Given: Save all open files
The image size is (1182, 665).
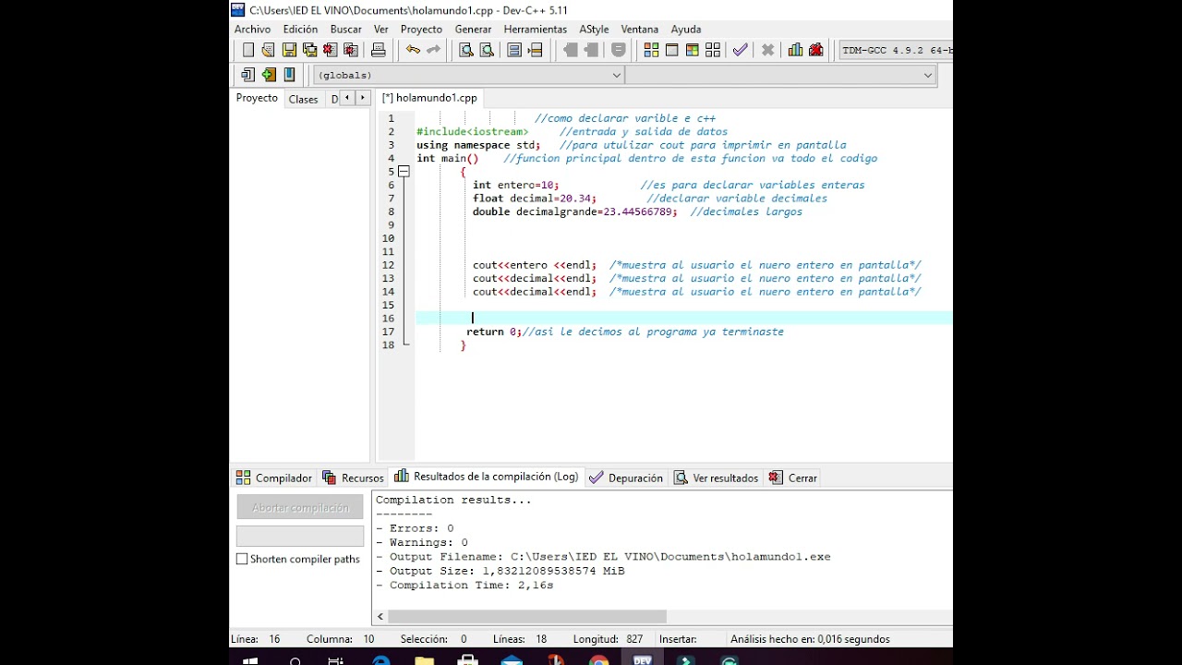Looking at the screenshot, I should pyautogui.click(x=309, y=50).
